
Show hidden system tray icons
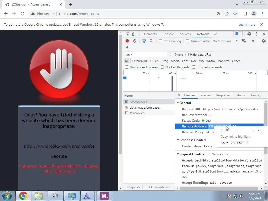tap(222, 196)
